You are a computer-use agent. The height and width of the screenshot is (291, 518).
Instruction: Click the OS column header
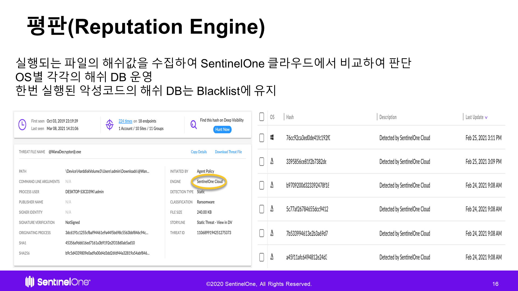pyautogui.click(x=272, y=117)
